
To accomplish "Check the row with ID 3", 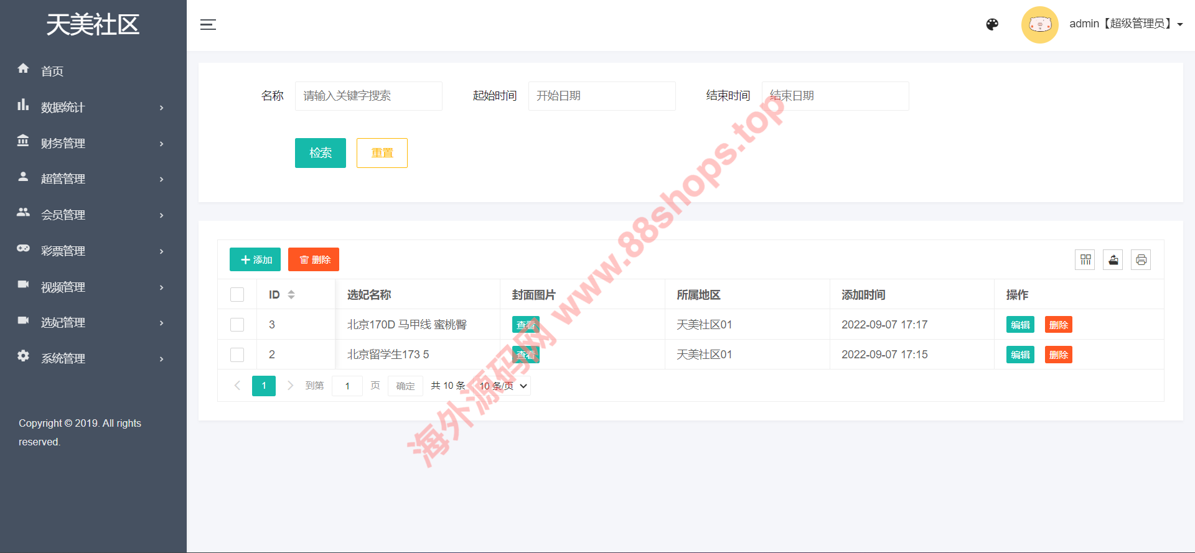I will [x=237, y=325].
